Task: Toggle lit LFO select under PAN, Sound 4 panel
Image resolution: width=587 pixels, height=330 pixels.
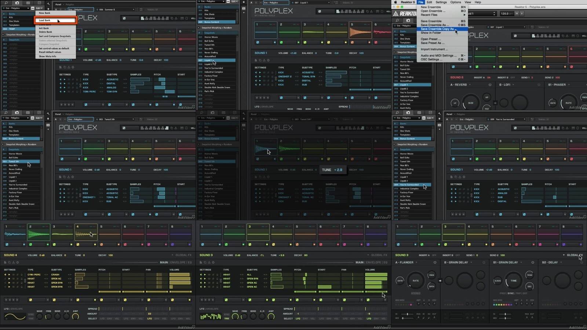Action: click(149, 319)
